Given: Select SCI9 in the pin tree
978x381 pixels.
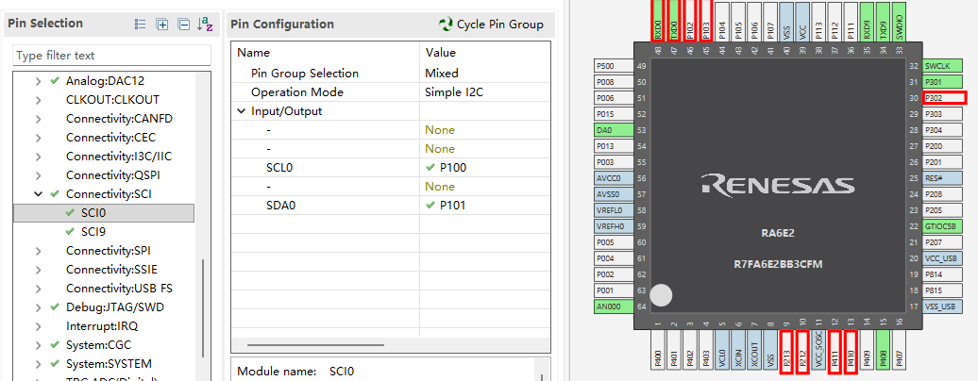Looking at the screenshot, I should [x=93, y=232].
